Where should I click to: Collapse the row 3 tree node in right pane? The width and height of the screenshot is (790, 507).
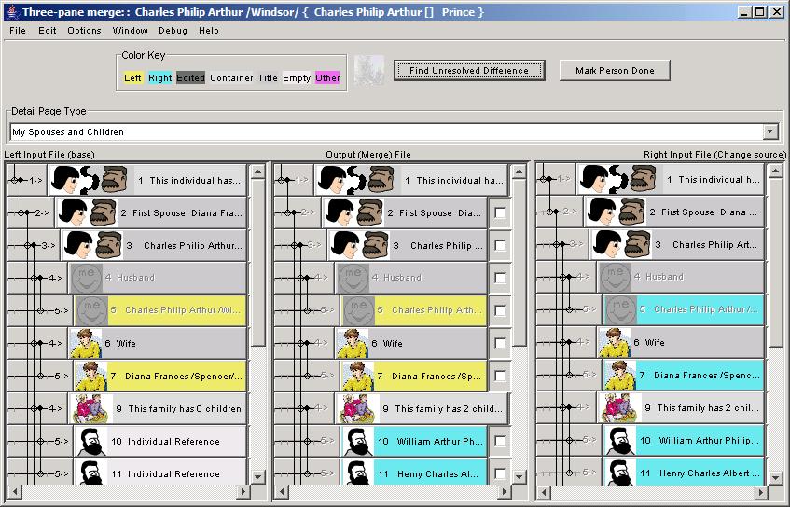pyautogui.click(x=556, y=245)
